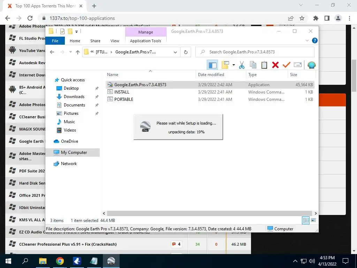Switch to the Share ribbon tab
The image size is (357, 268).
(x=95, y=41)
